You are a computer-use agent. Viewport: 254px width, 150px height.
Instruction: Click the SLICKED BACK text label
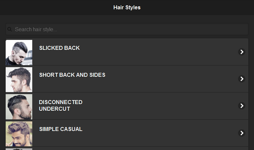[x=60, y=48]
